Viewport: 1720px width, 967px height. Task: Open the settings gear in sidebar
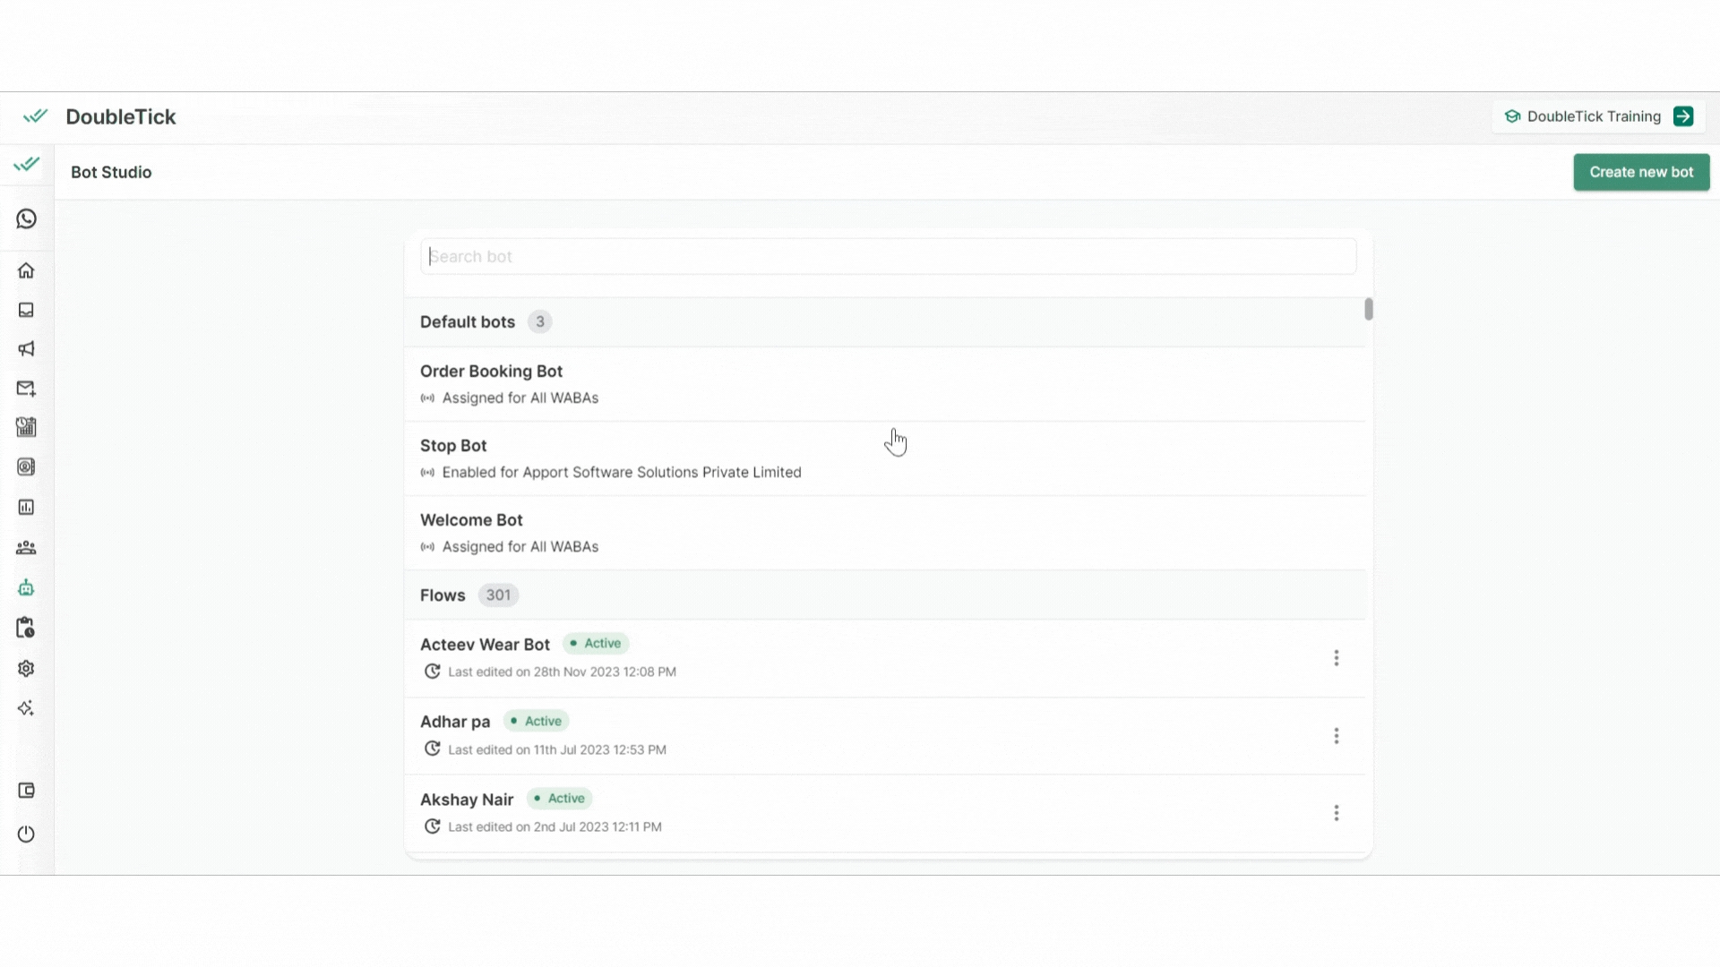[x=26, y=669]
